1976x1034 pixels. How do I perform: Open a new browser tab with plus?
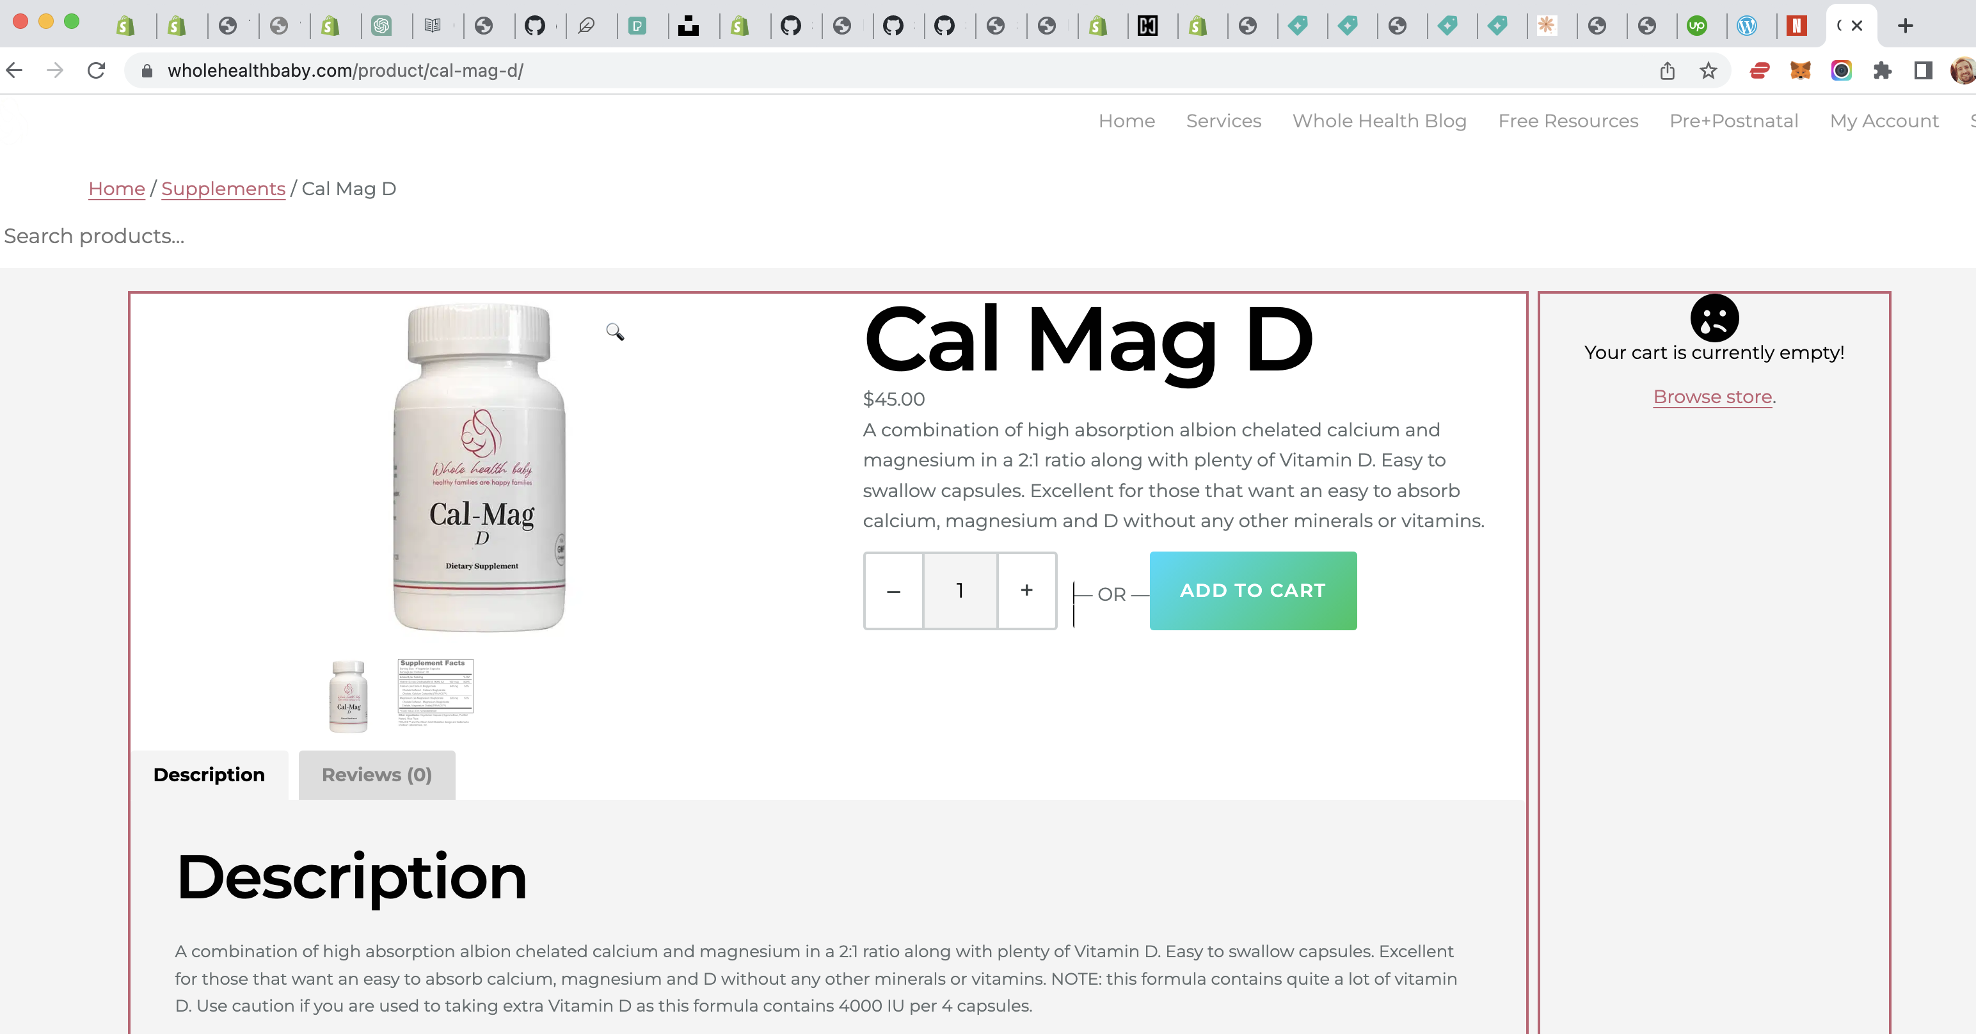click(x=1905, y=26)
